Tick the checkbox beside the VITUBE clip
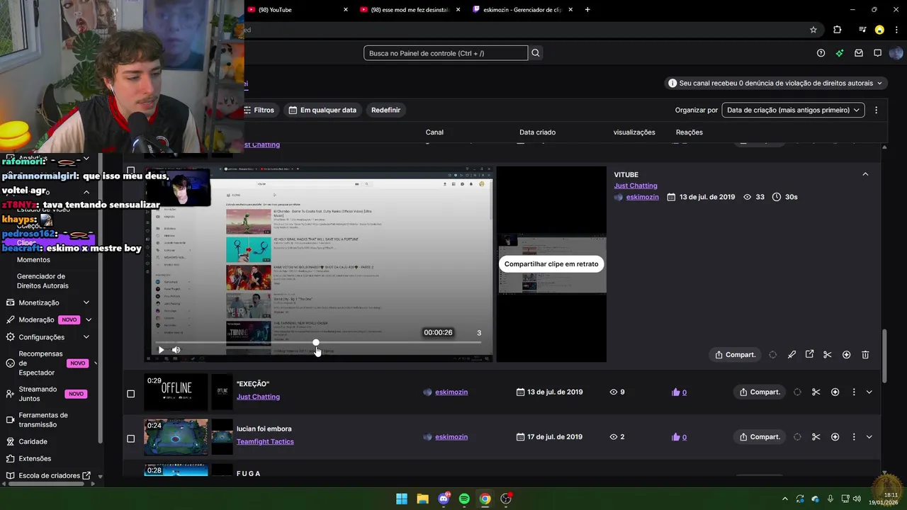This screenshot has height=510, width=907. coord(130,171)
